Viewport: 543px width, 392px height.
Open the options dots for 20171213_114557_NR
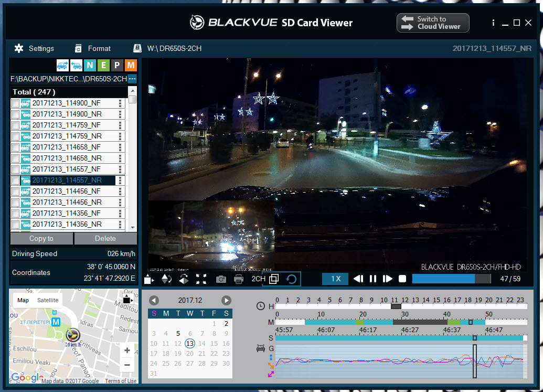click(120, 181)
